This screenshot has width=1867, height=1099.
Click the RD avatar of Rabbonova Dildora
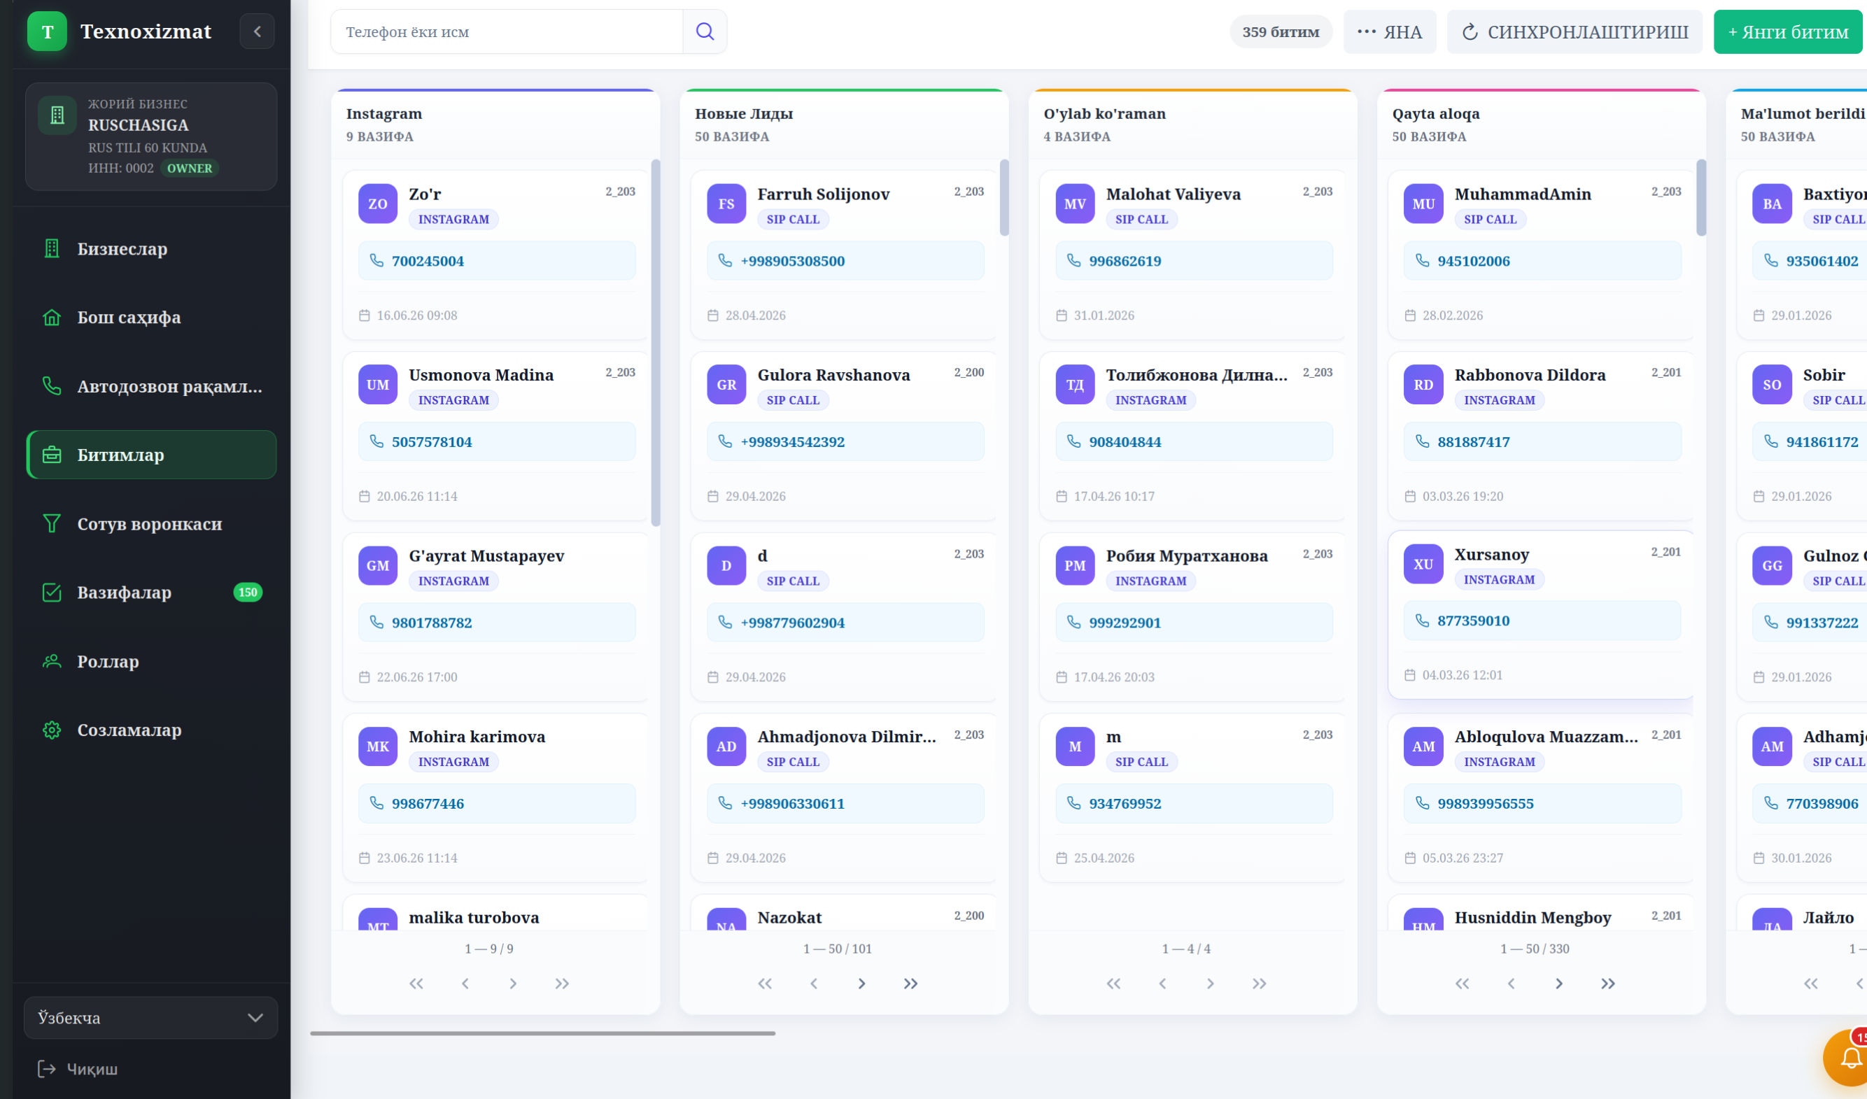coord(1423,384)
